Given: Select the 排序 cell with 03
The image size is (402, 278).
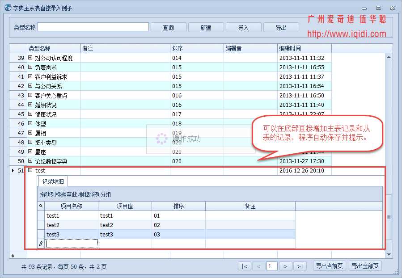Looking at the screenshot, I should click(178, 235).
